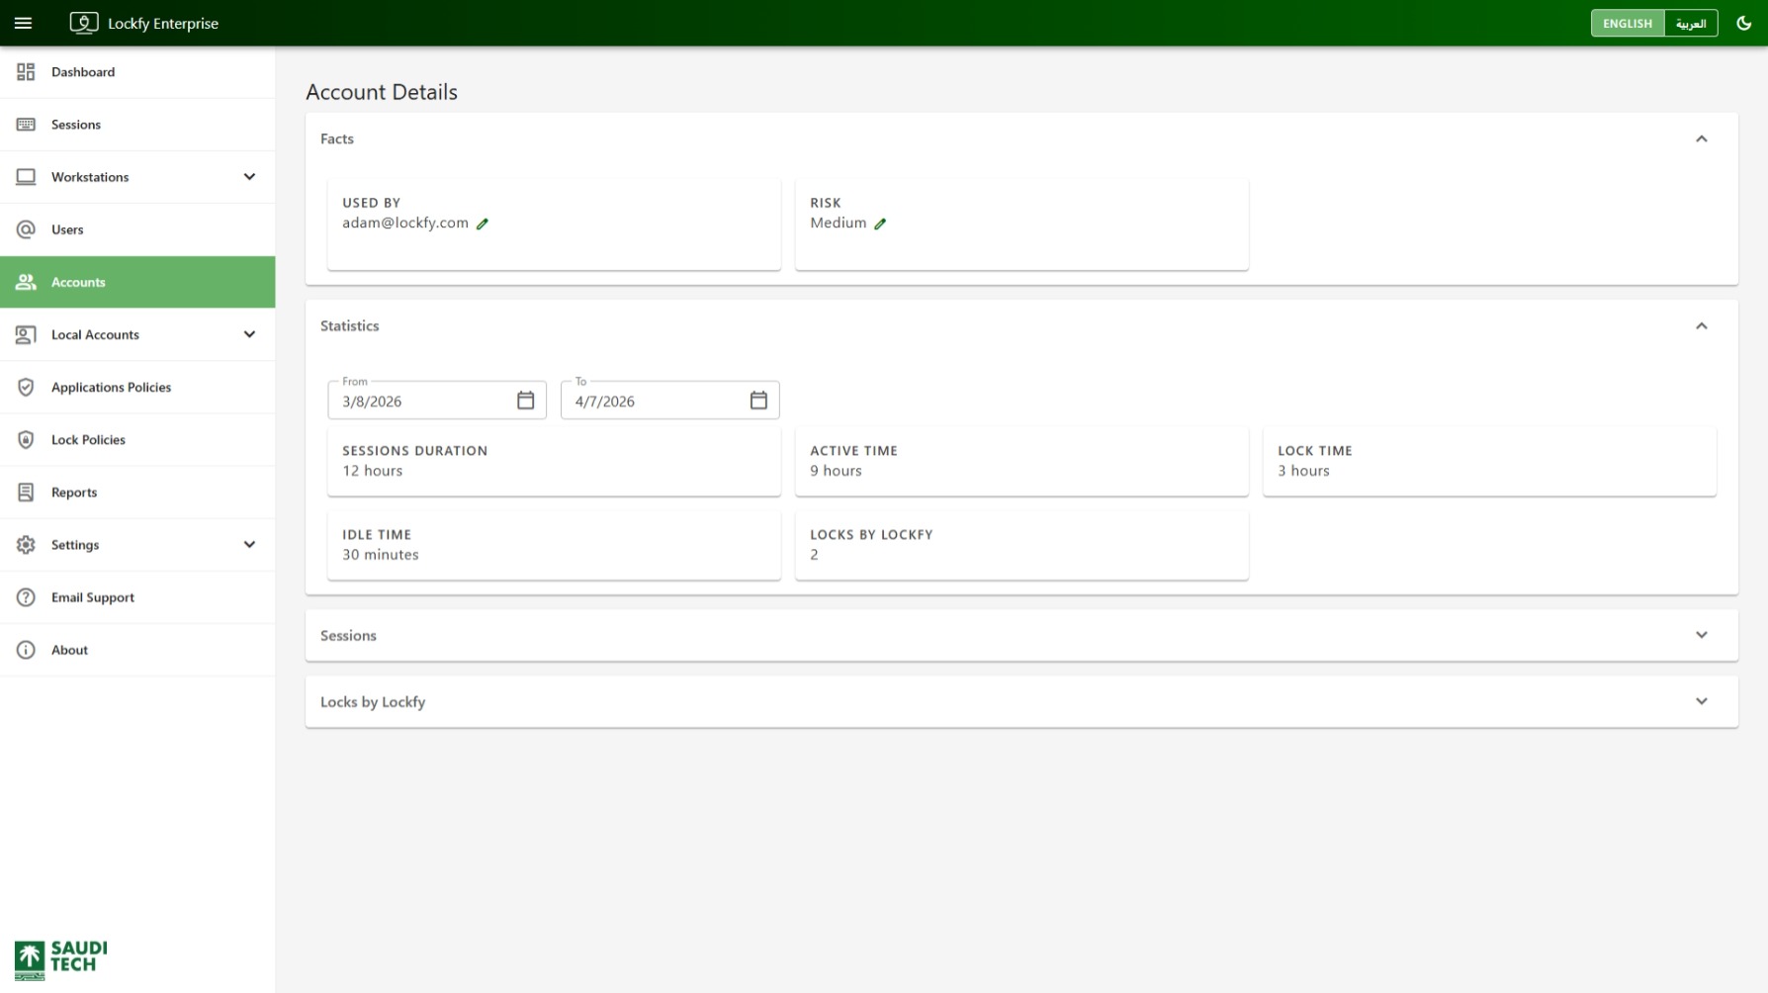Collapse the Facts panel
The width and height of the screenshot is (1768, 993).
coord(1702,138)
